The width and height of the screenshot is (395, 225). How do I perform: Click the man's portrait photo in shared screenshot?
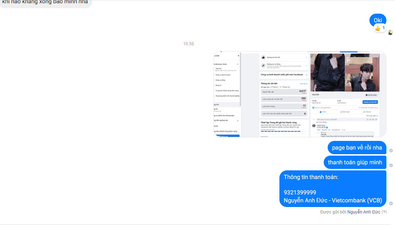(362, 74)
